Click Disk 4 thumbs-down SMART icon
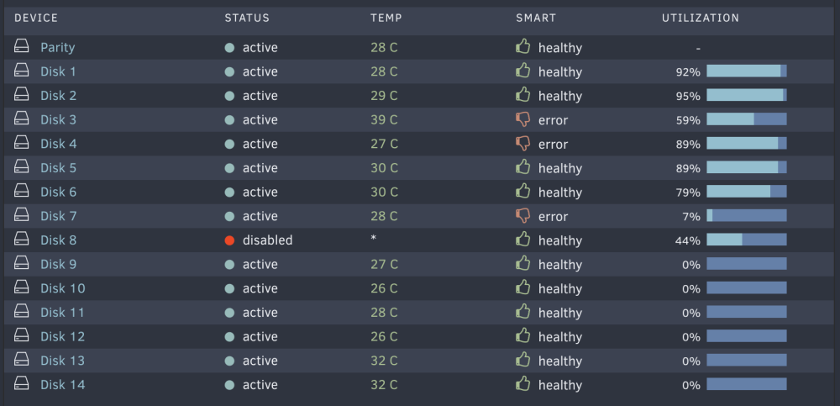Image resolution: width=840 pixels, height=406 pixels. 522,143
